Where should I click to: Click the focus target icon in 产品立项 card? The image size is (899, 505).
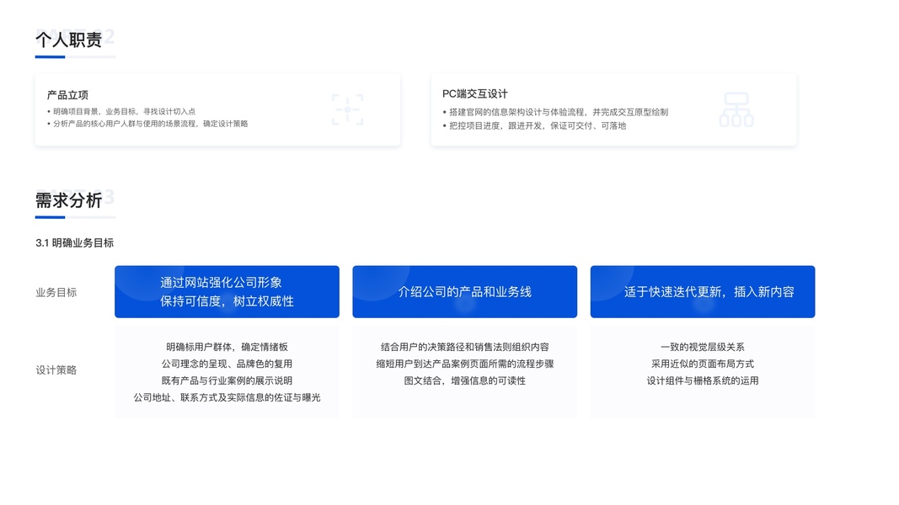(x=347, y=109)
